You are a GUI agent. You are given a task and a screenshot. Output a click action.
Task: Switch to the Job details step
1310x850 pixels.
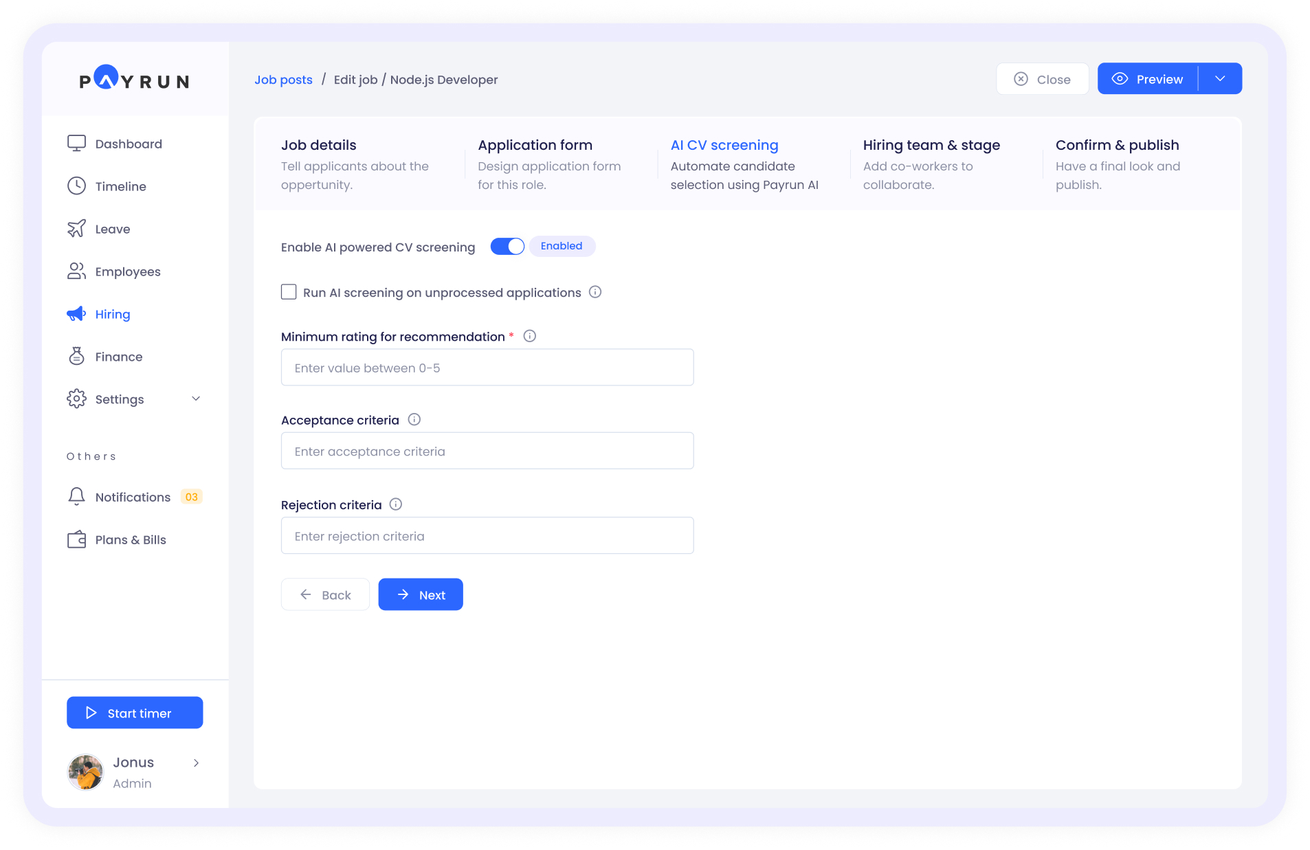tap(318, 145)
